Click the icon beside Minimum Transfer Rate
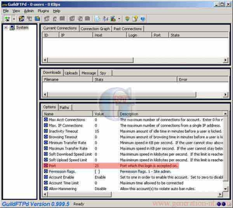This screenshot has height=208, width=233. click(x=46, y=142)
